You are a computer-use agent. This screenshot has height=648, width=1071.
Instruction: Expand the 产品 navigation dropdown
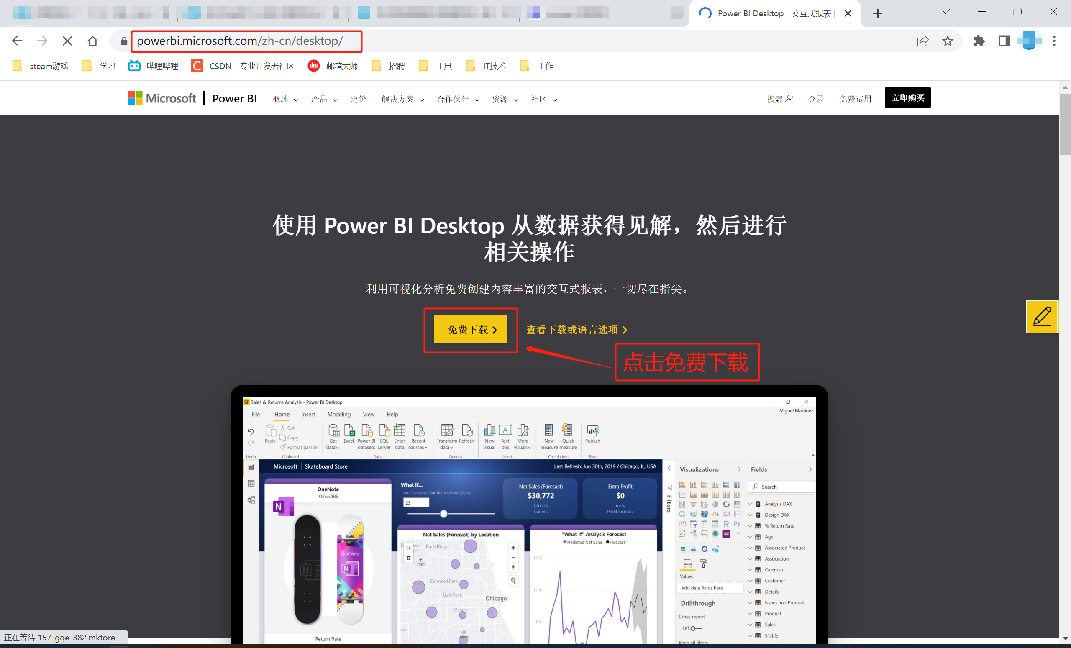click(324, 100)
